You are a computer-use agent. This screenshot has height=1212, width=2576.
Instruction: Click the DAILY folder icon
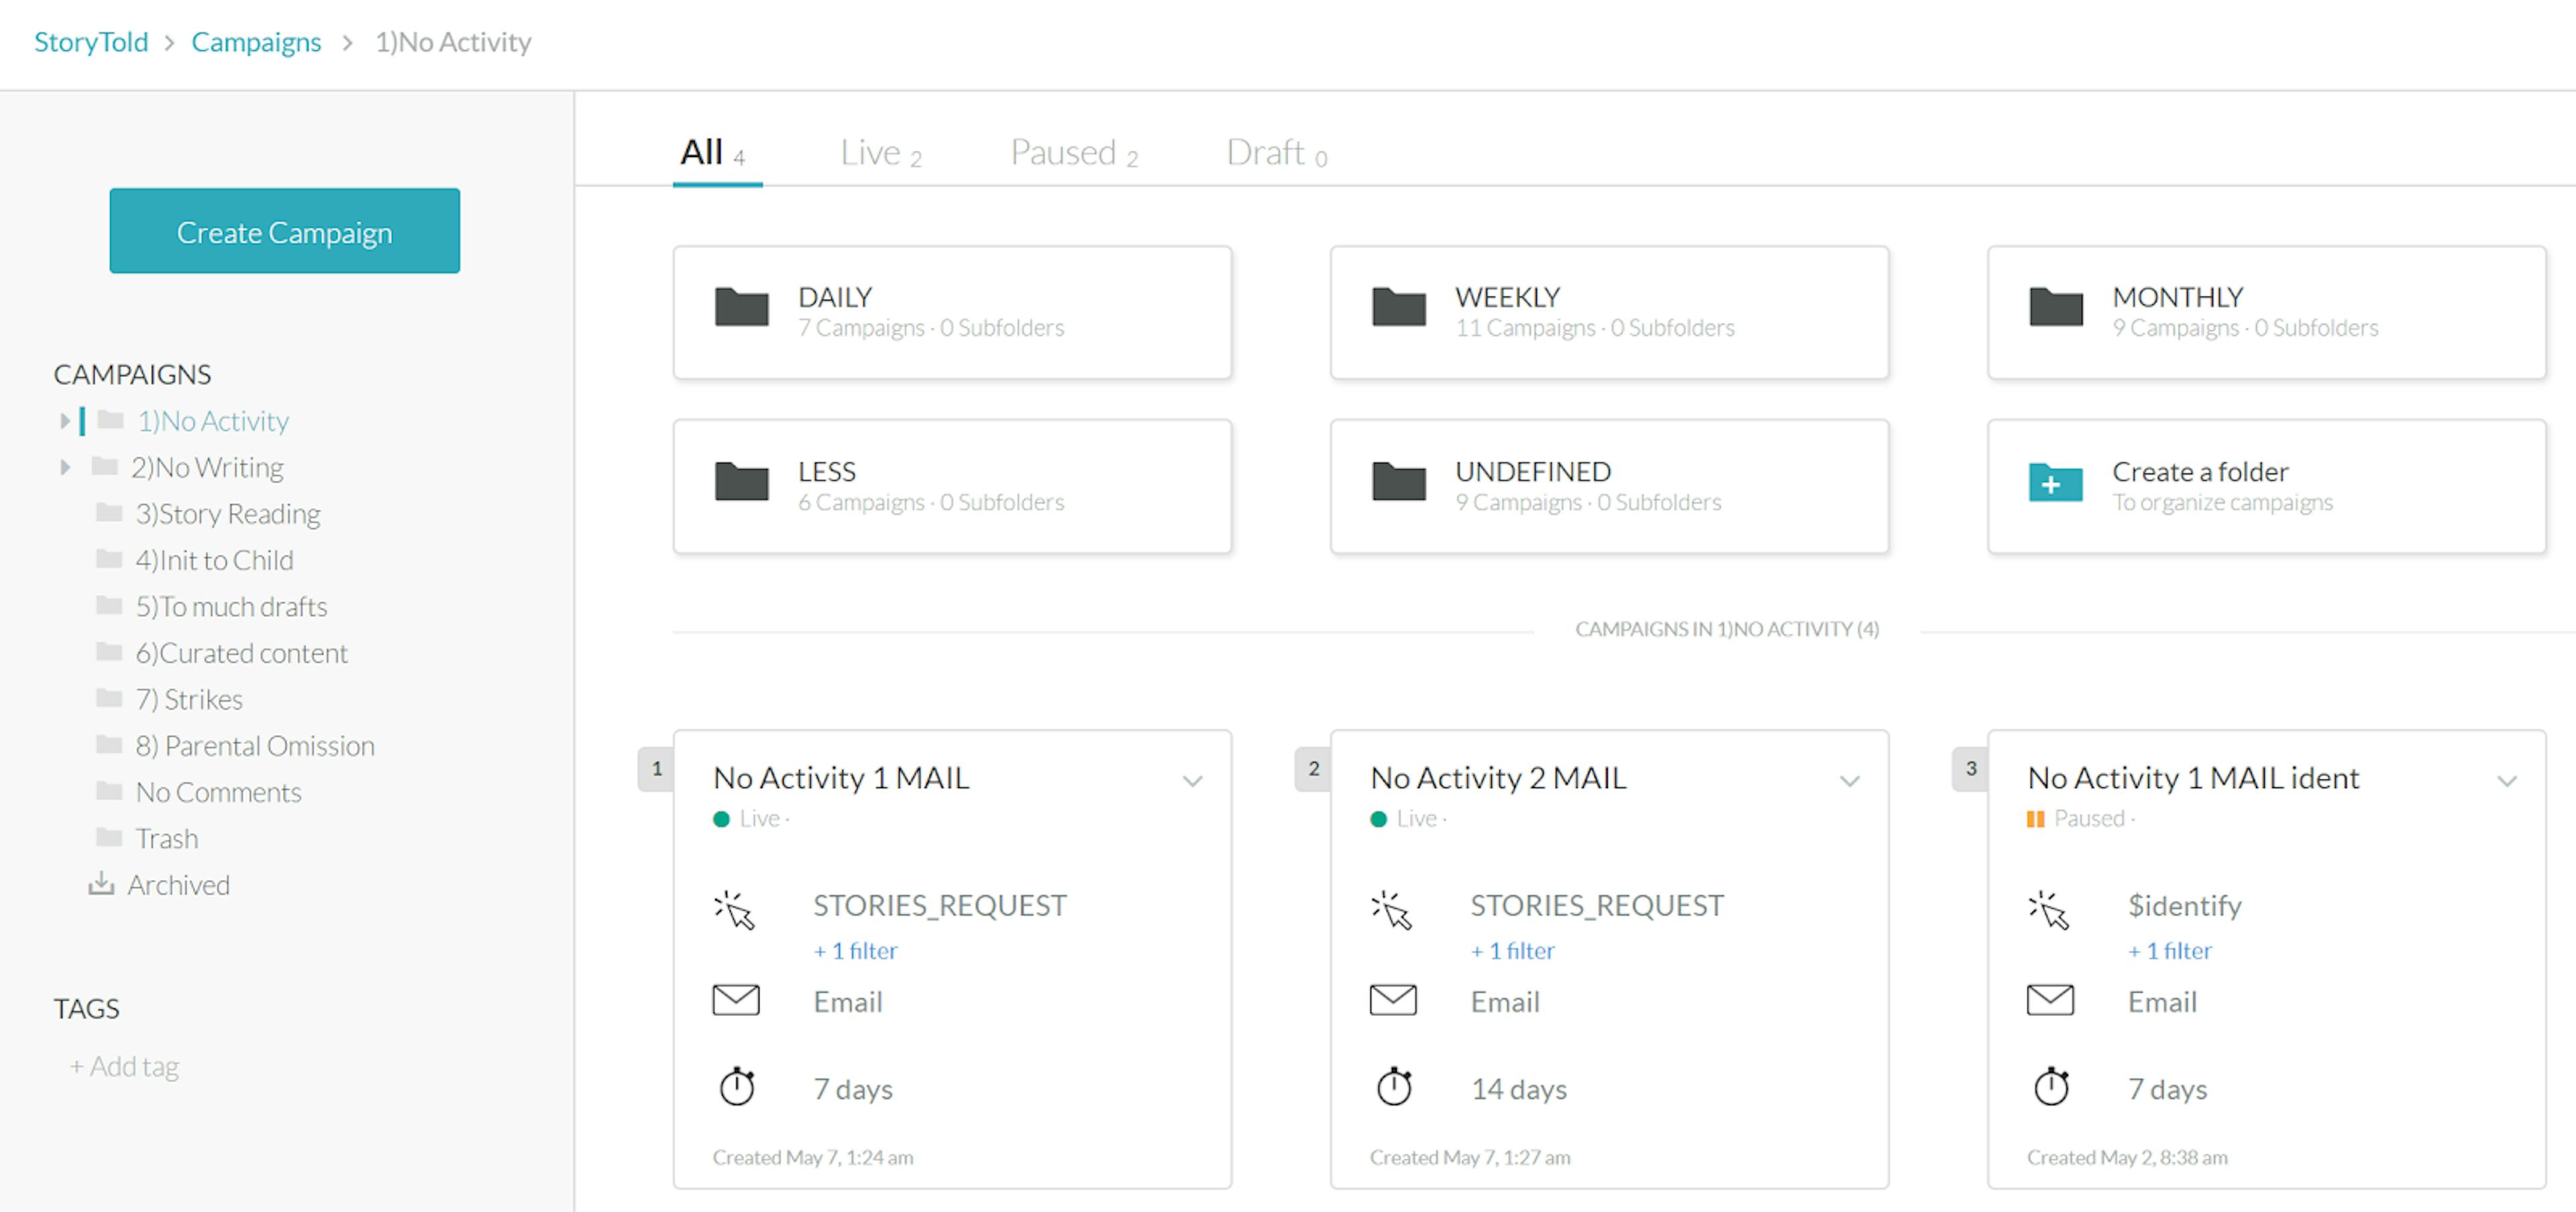[x=741, y=307]
